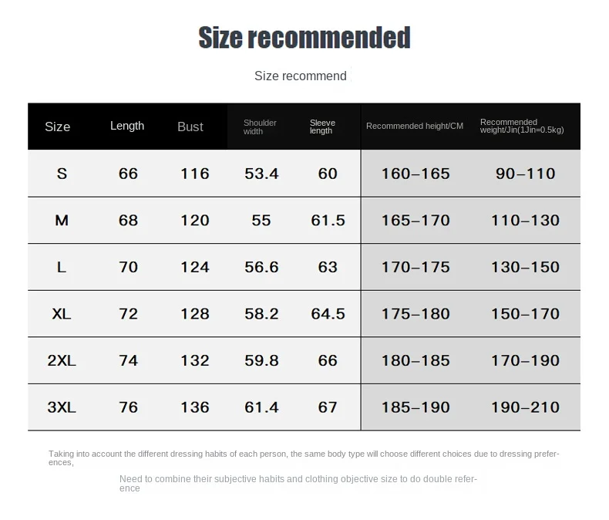Select the XL size row label
Viewport: 609px width, 520px height.
click(62, 314)
